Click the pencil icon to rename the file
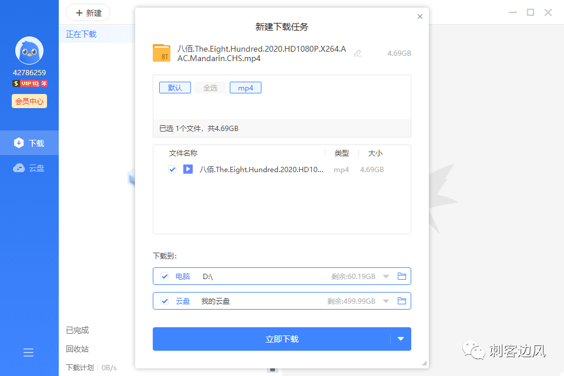The width and height of the screenshot is (564, 376). (358, 53)
